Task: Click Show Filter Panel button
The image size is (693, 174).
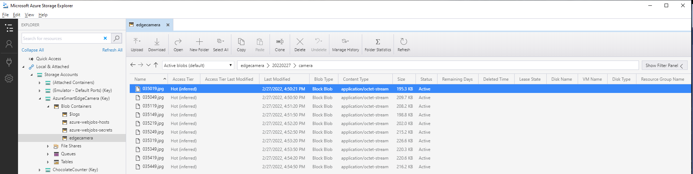Action: click(x=664, y=65)
